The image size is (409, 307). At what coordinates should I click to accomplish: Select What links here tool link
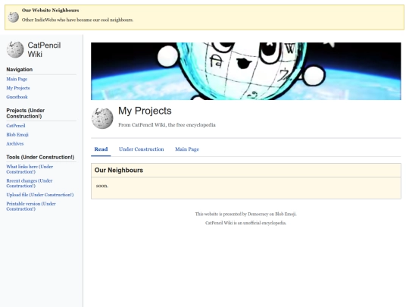click(x=30, y=169)
